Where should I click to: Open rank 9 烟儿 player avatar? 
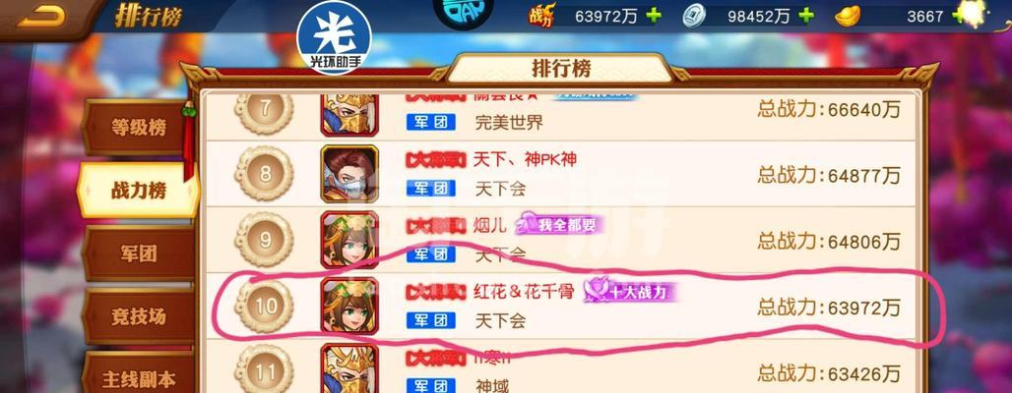pos(349,241)
